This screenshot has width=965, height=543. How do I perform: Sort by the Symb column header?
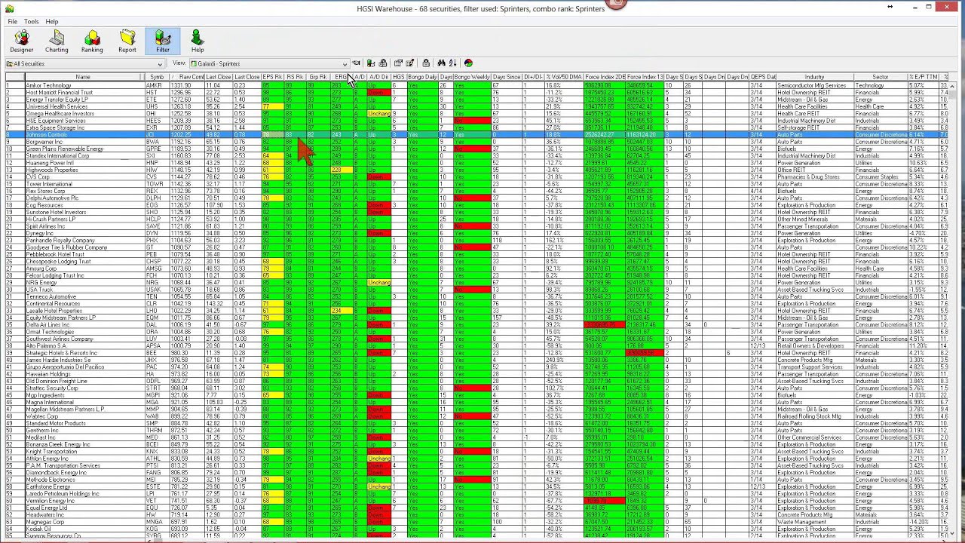pyautogui.click(x=157, y=77)
